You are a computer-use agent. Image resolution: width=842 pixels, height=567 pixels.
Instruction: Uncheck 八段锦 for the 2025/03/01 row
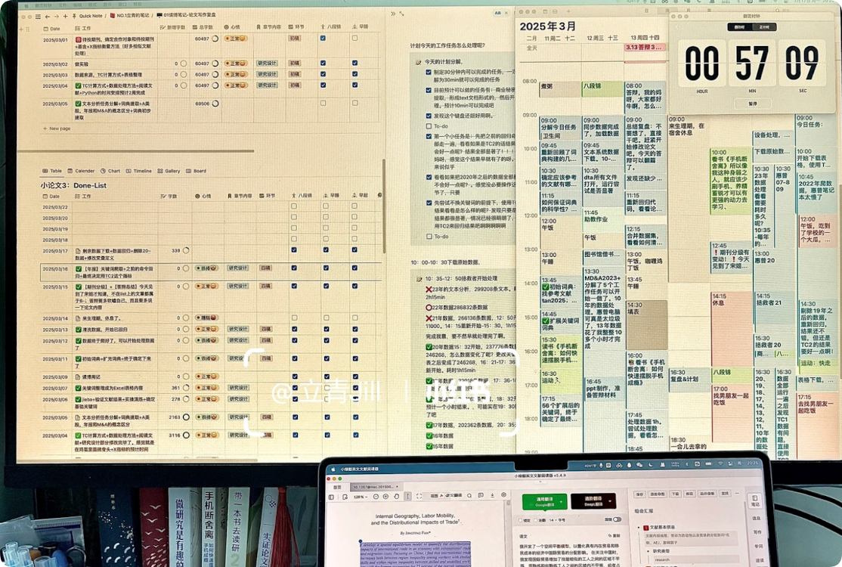[x=323, y=38]
